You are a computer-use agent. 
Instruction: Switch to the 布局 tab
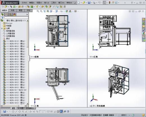pos(12,10)
